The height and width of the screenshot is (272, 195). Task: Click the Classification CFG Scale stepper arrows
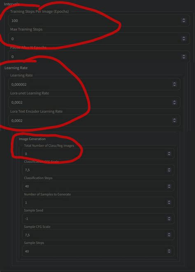tap(169, 170)
